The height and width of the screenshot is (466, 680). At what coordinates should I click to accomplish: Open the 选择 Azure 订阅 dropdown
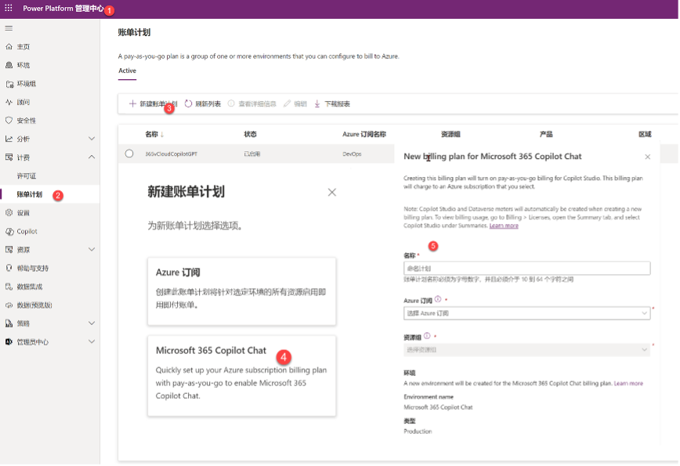click(x=527, y=313)
